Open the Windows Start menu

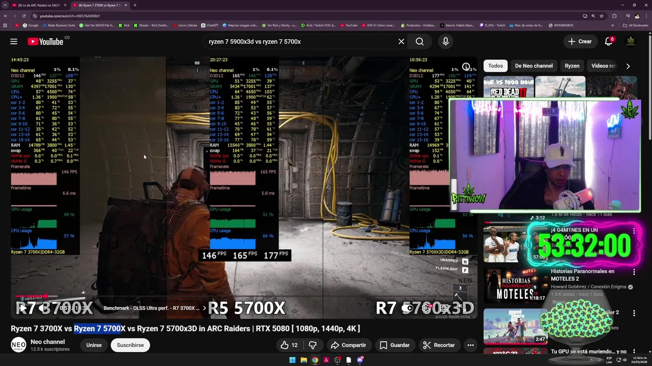coord(292,360)
